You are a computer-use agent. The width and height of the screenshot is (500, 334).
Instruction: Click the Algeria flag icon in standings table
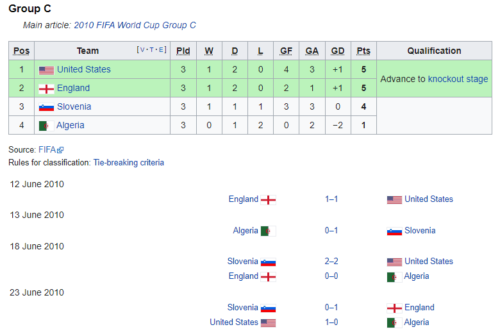pyautogui.click(x=44, y=126)
